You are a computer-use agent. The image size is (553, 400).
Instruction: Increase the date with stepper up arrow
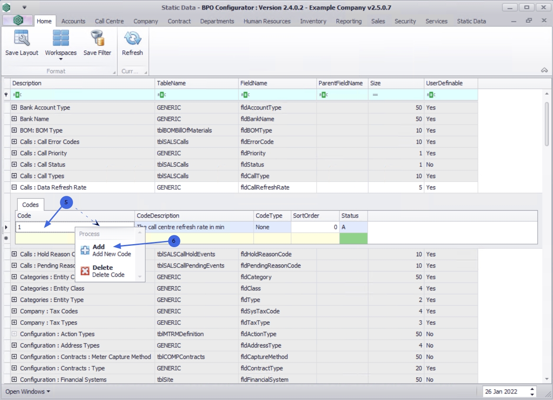coord(533,389)
